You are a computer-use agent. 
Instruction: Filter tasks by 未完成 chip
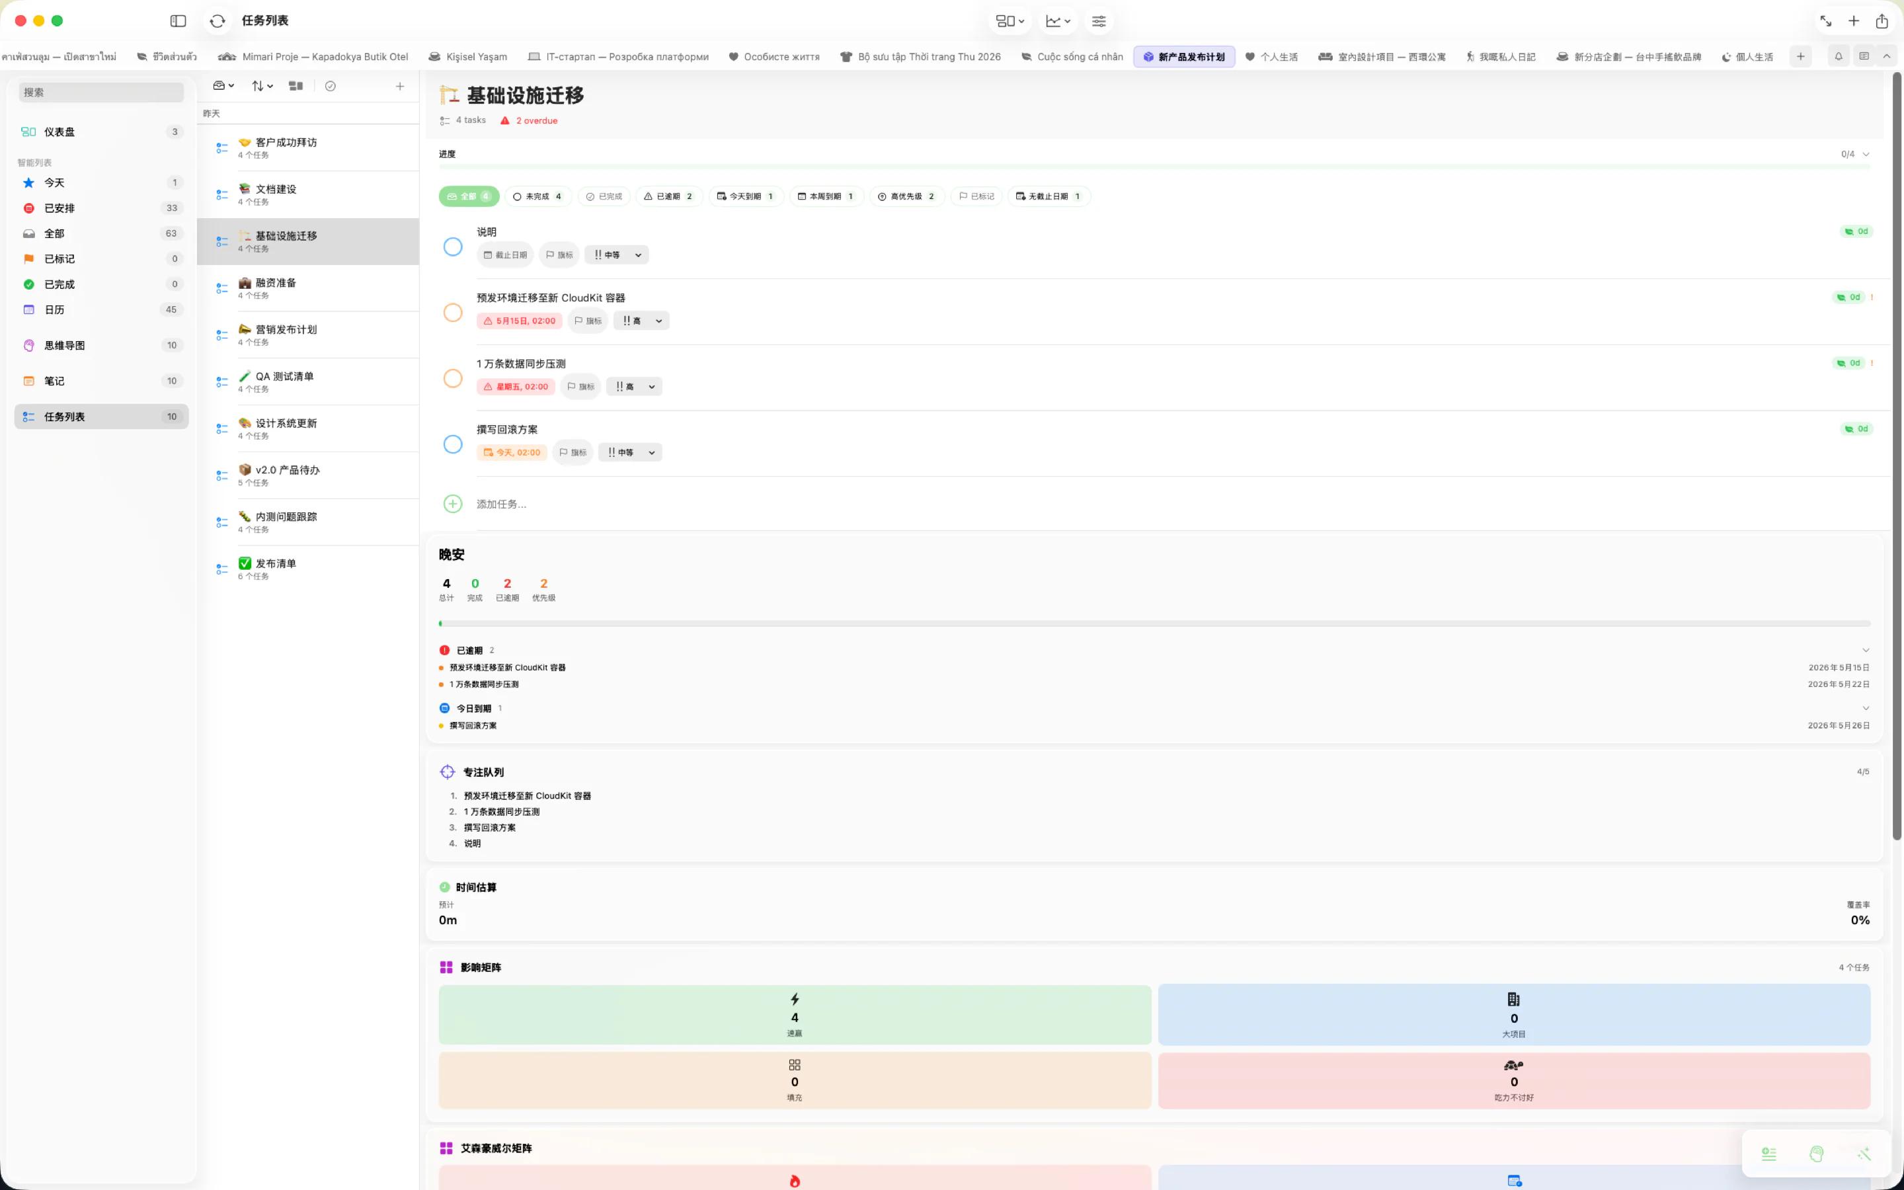click(x=537, y=197)
